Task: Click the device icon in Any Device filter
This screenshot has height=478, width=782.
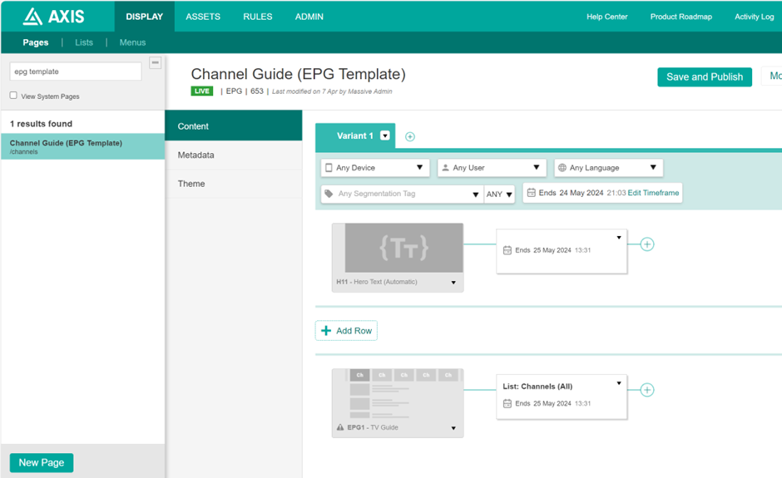Action: point(329,167)
